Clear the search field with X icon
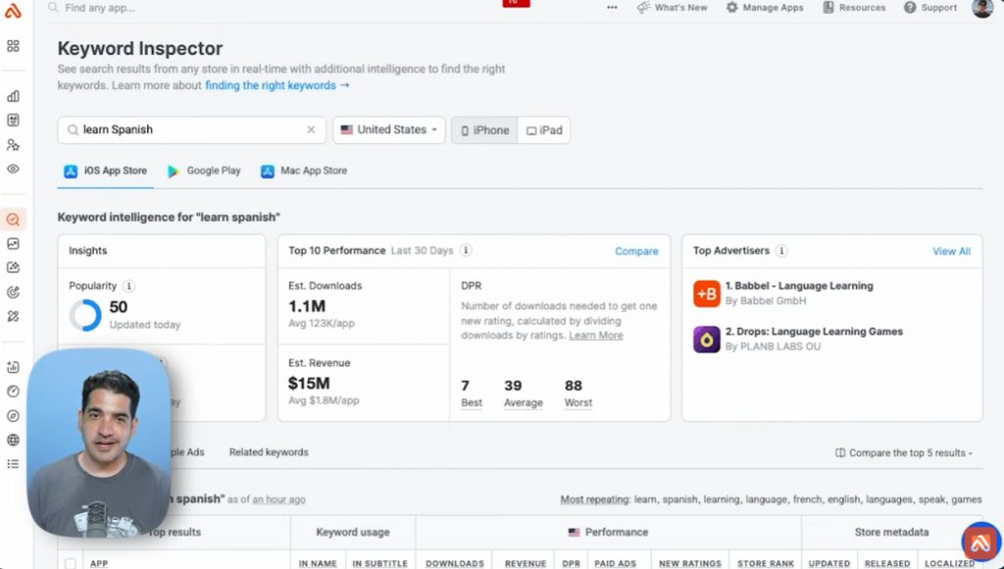This screenshot has height=569, width=1004. (312, 130)
